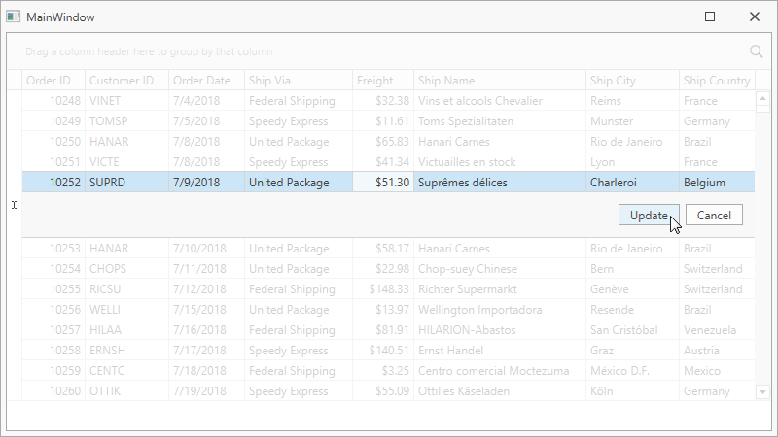The image size is (778, 437).
Task: Click the $3.25 freight cell
Action: (x=383, y=371)
